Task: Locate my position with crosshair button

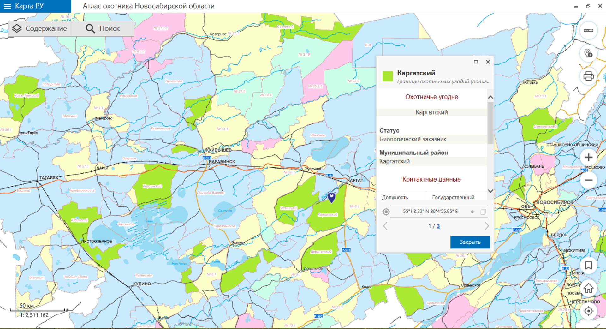Action: tap(588, 311)
